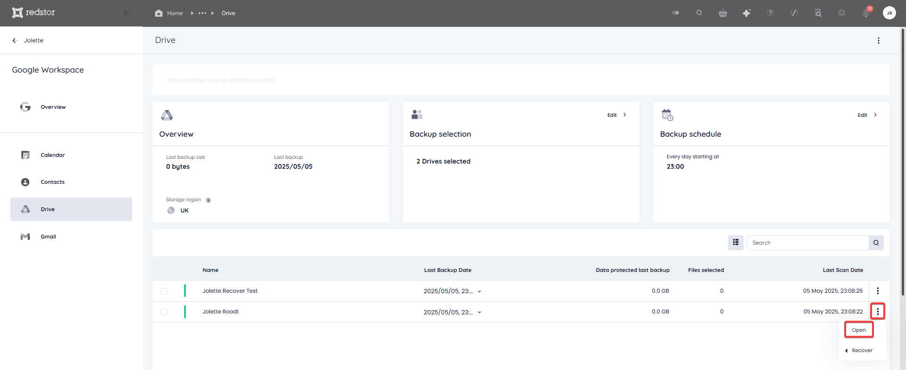Click Files selected column header
Screen dimensions: 906x370
point(706,270)
